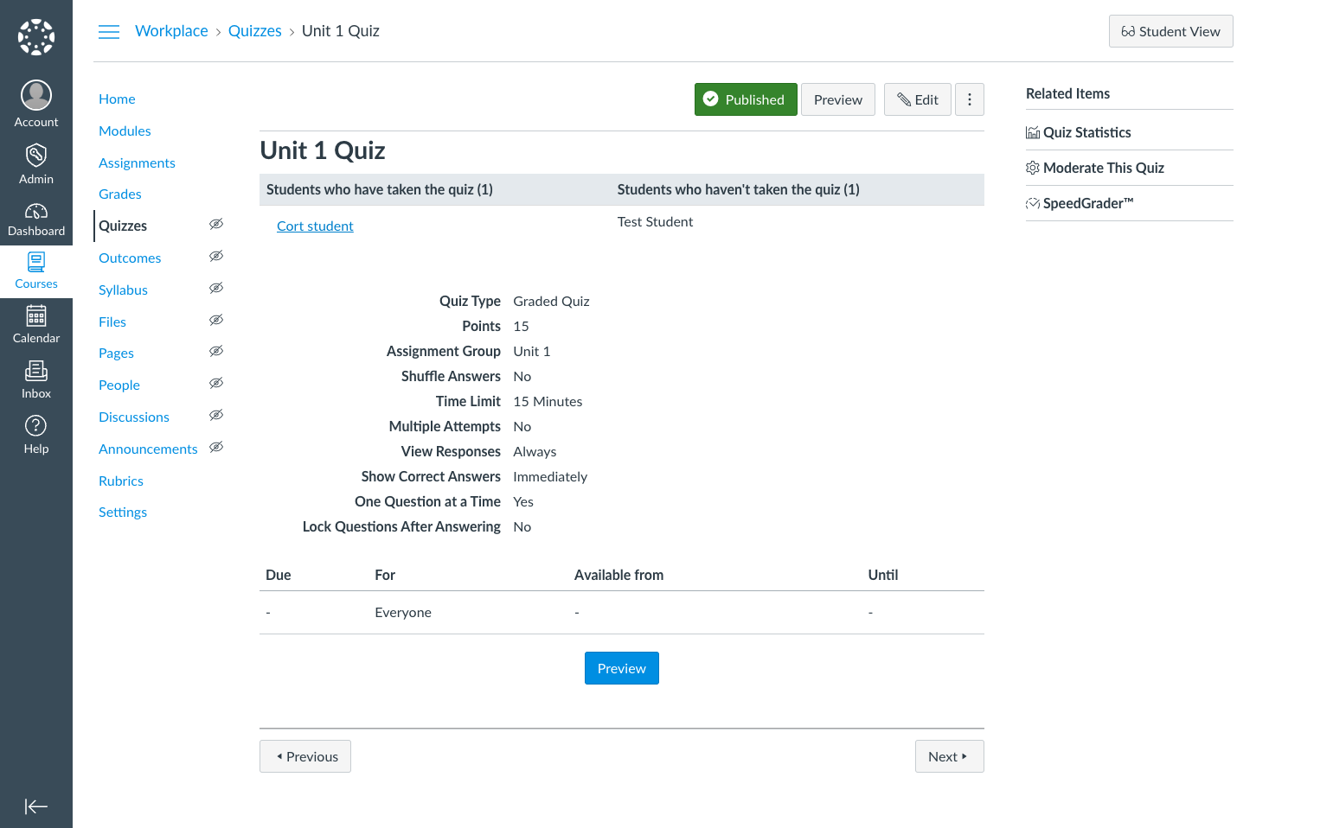Click hidden-eye icon next to Quizzes
The width and height of the screenshot is (1333, 828).
point(216,224)
